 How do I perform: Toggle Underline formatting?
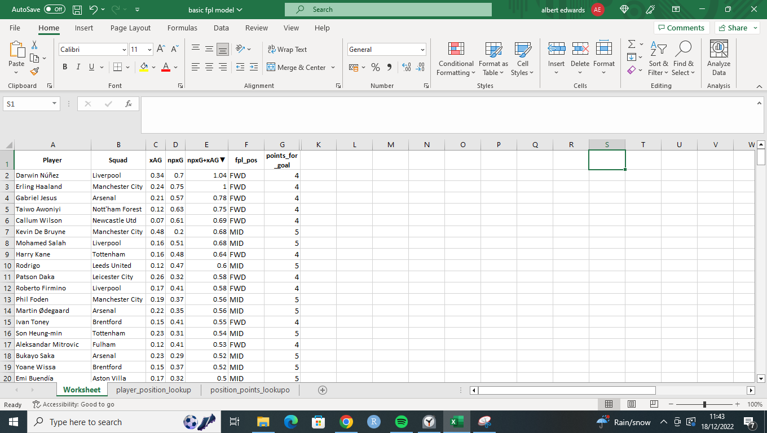(91, 67)
